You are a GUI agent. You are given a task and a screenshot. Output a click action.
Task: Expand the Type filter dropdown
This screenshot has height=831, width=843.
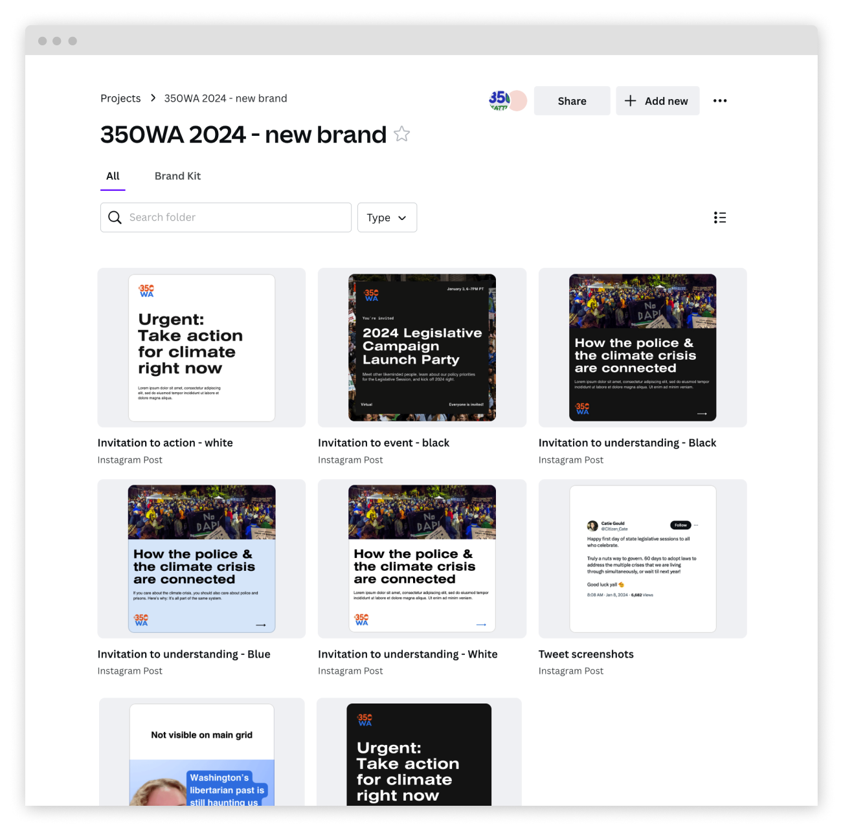[387, 217]
